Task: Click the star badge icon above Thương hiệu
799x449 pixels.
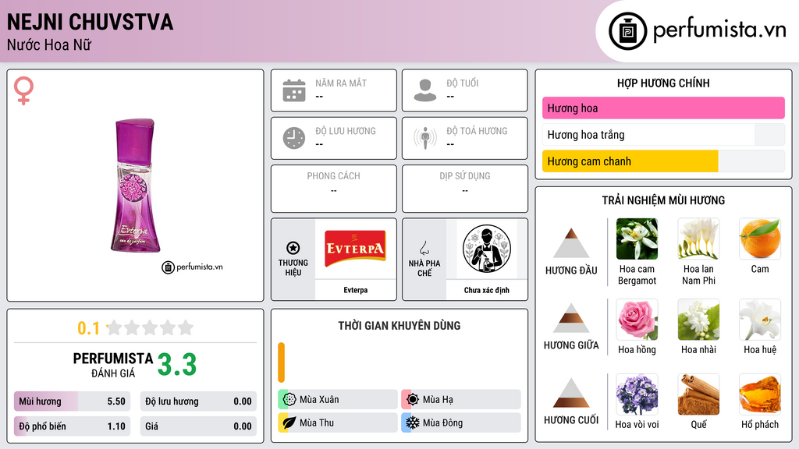Action: [293, 248]
